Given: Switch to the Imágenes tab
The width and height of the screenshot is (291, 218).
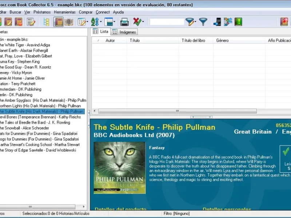Looking at the screenshot, I should 124,32.
